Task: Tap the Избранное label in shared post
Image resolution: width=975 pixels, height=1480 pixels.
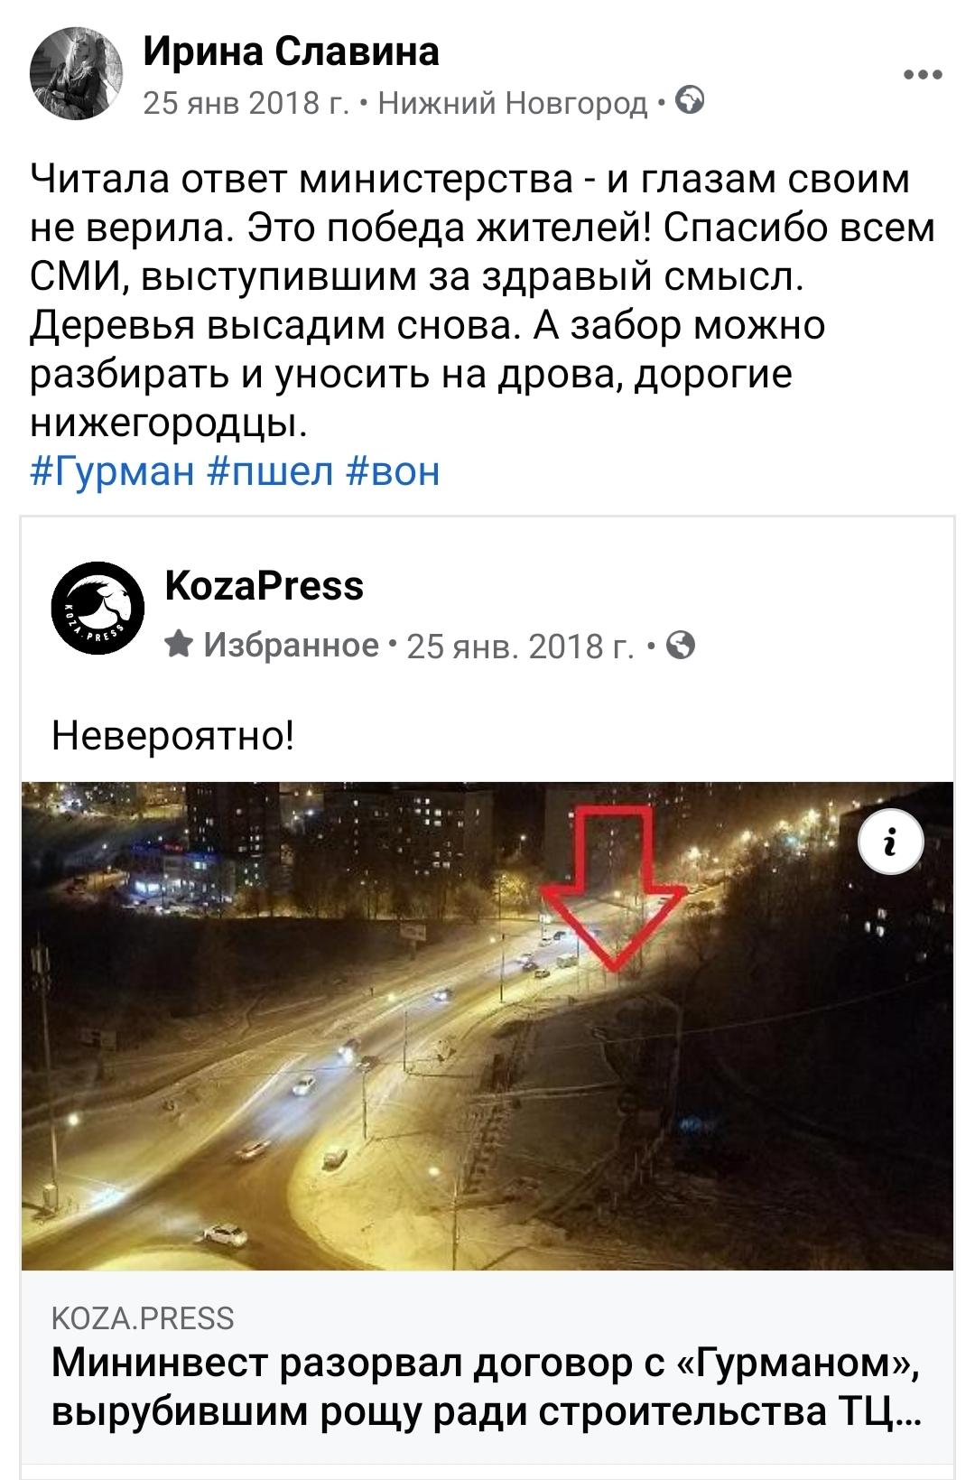Action: pos(292,645)
